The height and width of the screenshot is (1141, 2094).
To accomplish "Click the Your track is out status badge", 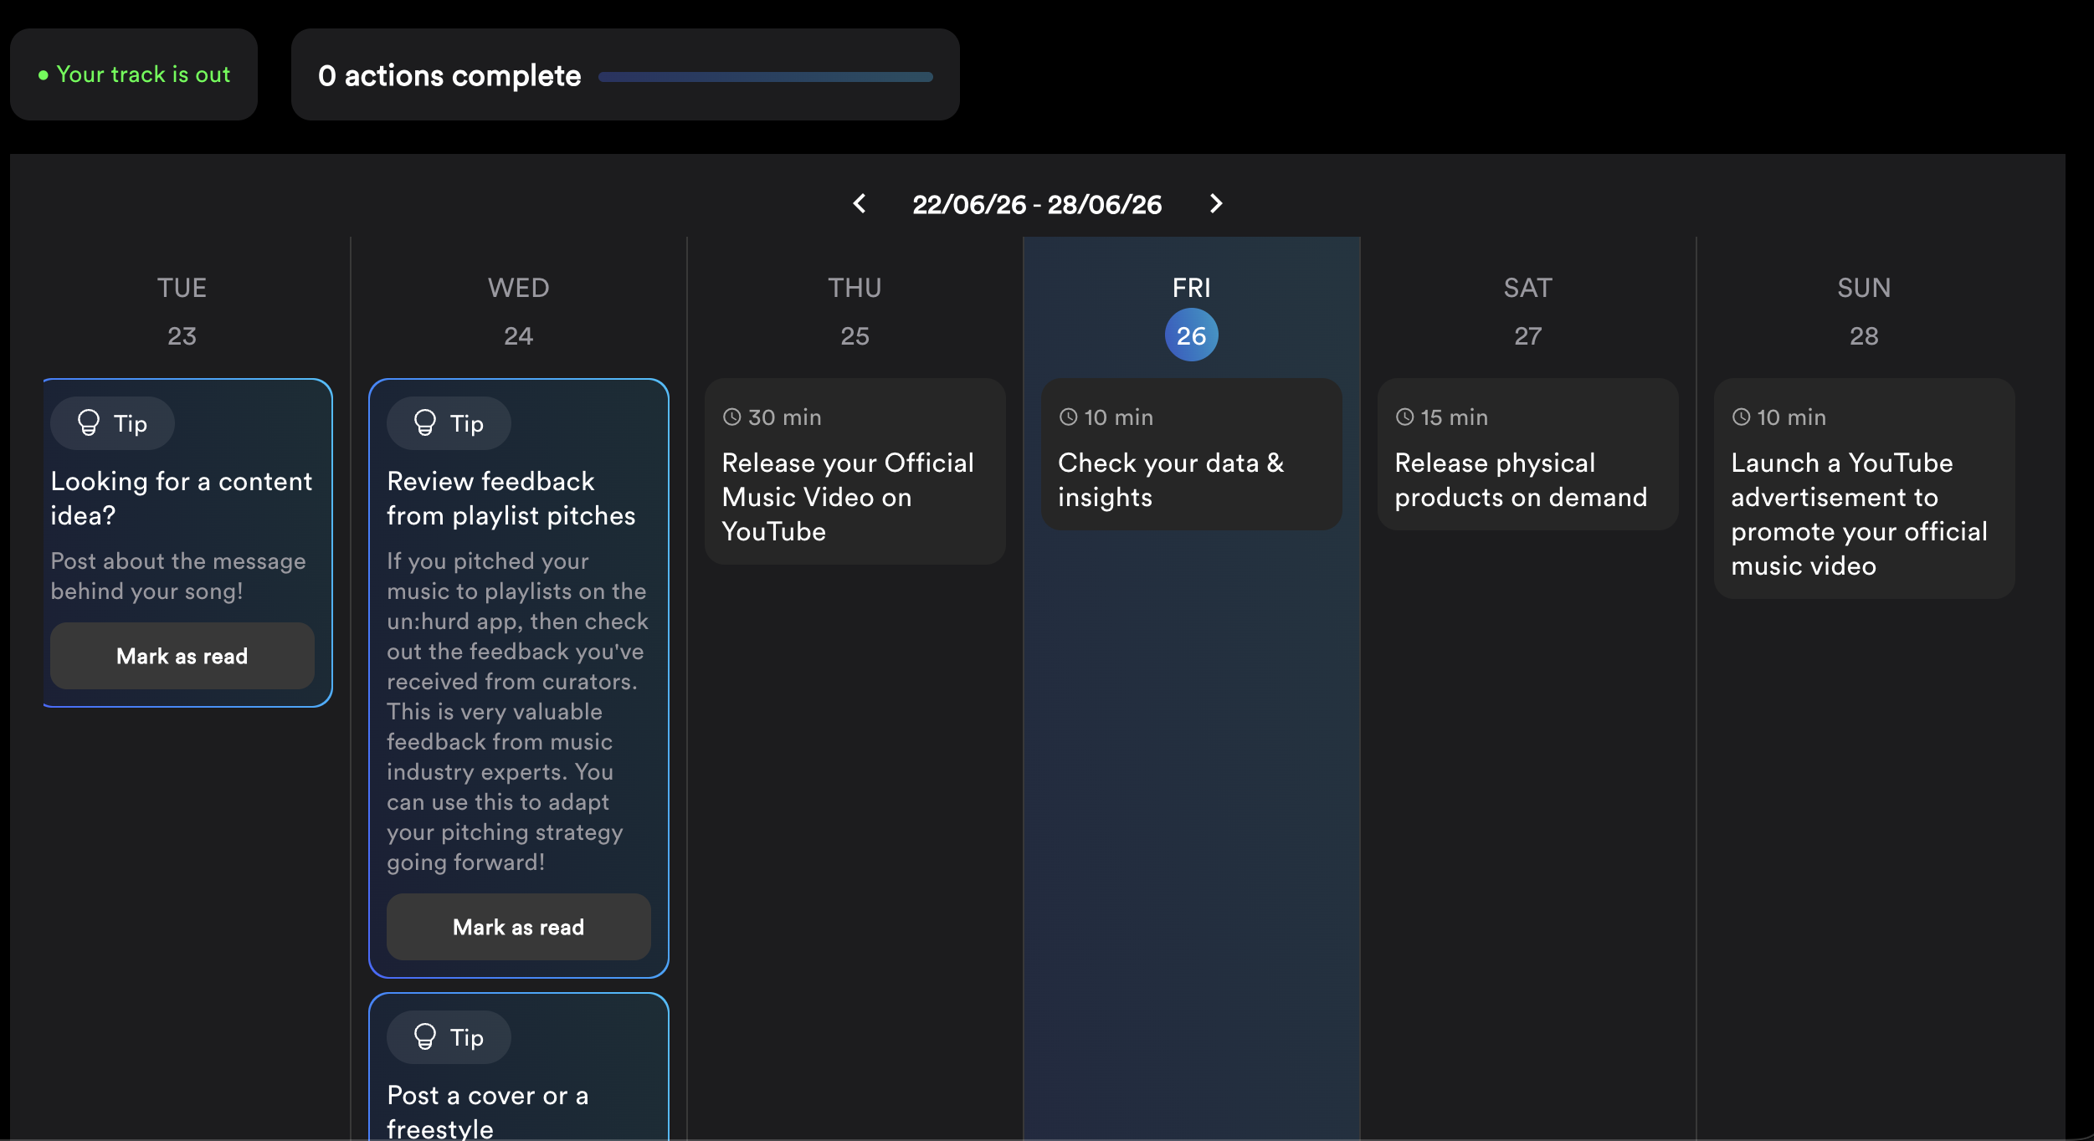I will click(x=134, y=74).
